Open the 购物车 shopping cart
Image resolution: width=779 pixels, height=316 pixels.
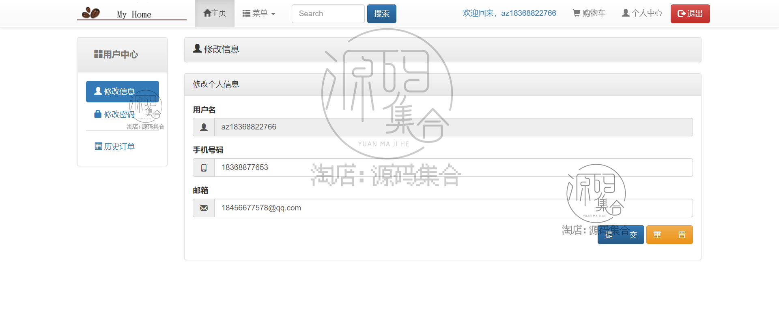click(x=589, y=13)
